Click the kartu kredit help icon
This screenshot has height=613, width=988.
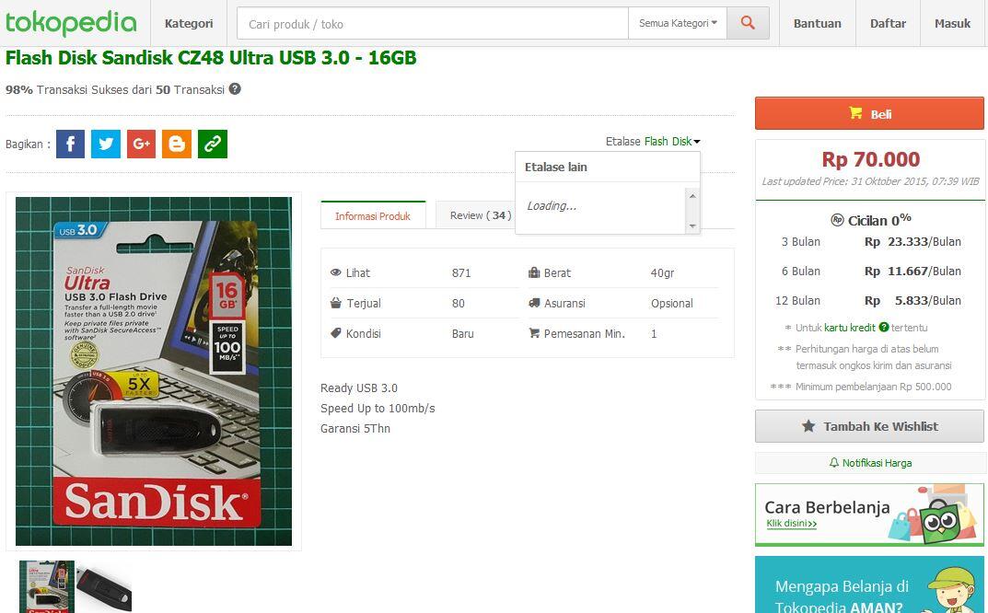(x=884, y=327)
